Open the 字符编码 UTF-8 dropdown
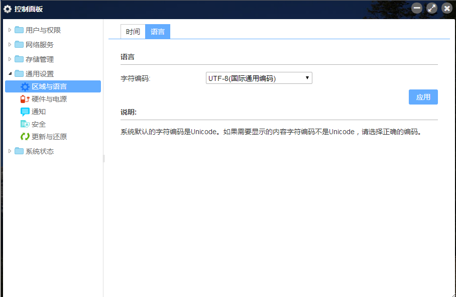 point(259,78)
